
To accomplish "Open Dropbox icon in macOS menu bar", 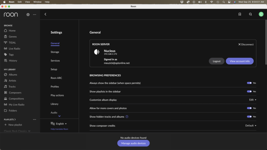I will click(x=182, y=2).
